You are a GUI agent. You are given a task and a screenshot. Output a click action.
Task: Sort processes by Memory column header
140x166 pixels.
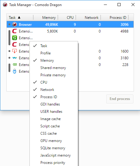coord(49,17)
